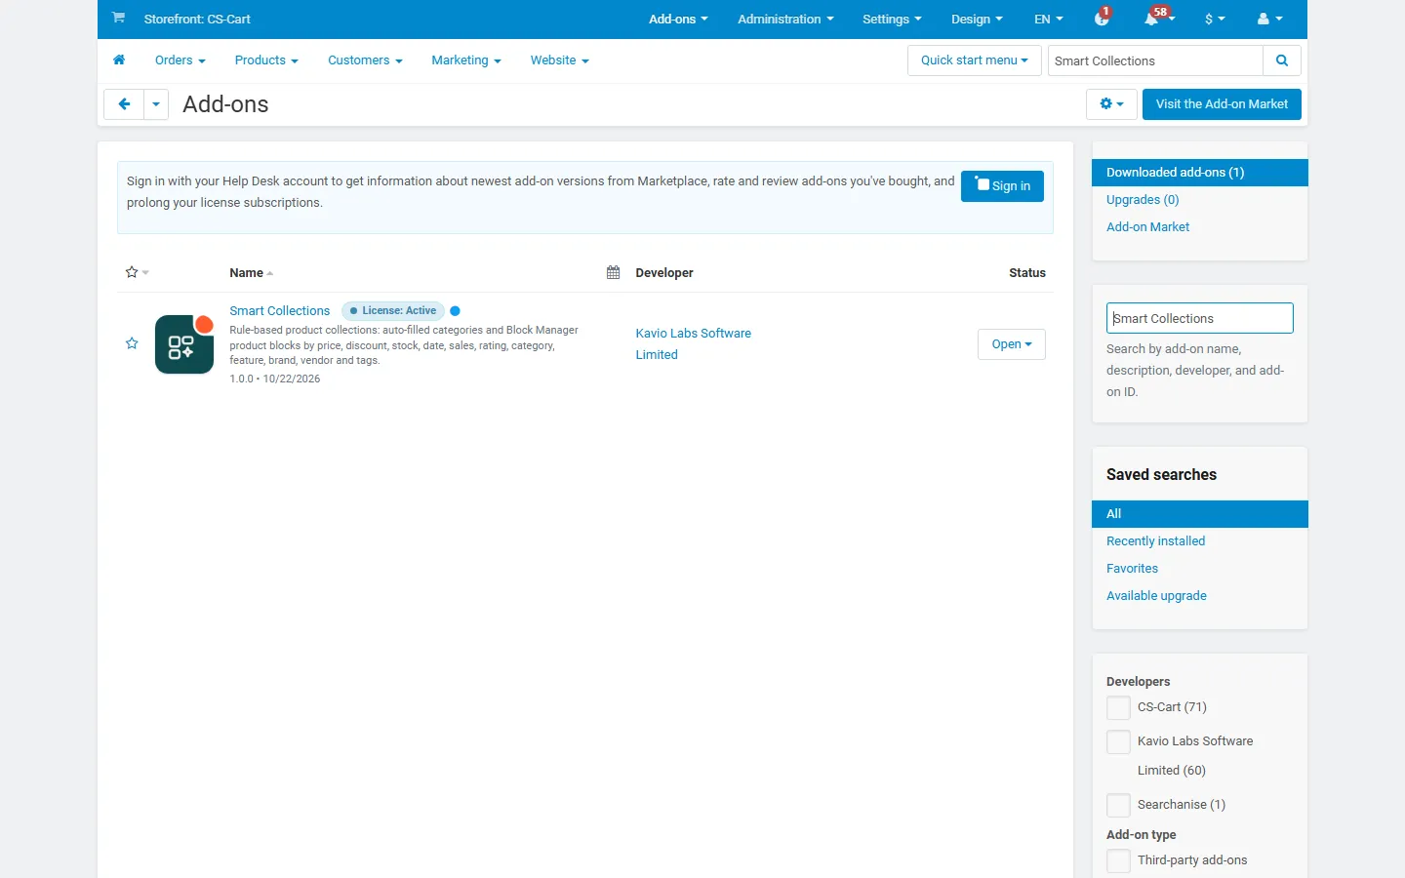Screen dimensions: 1405x878
Task: Click the home icon in navigation bar
Action: [x=119, y=60]
